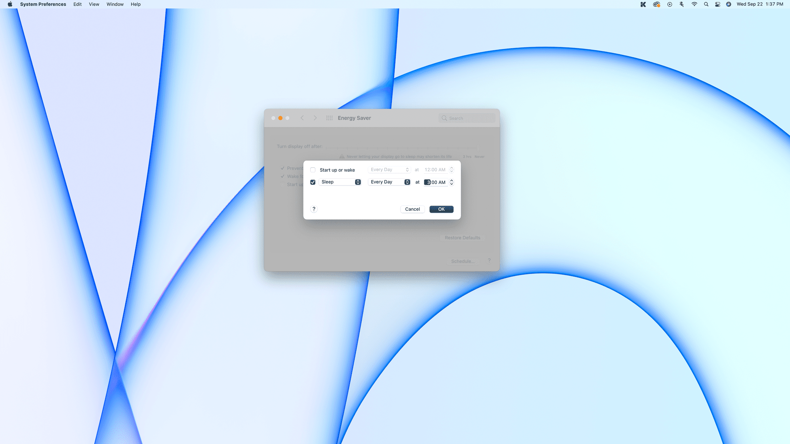Click the grid/app menu icon in toolbar

coord(329,118)
